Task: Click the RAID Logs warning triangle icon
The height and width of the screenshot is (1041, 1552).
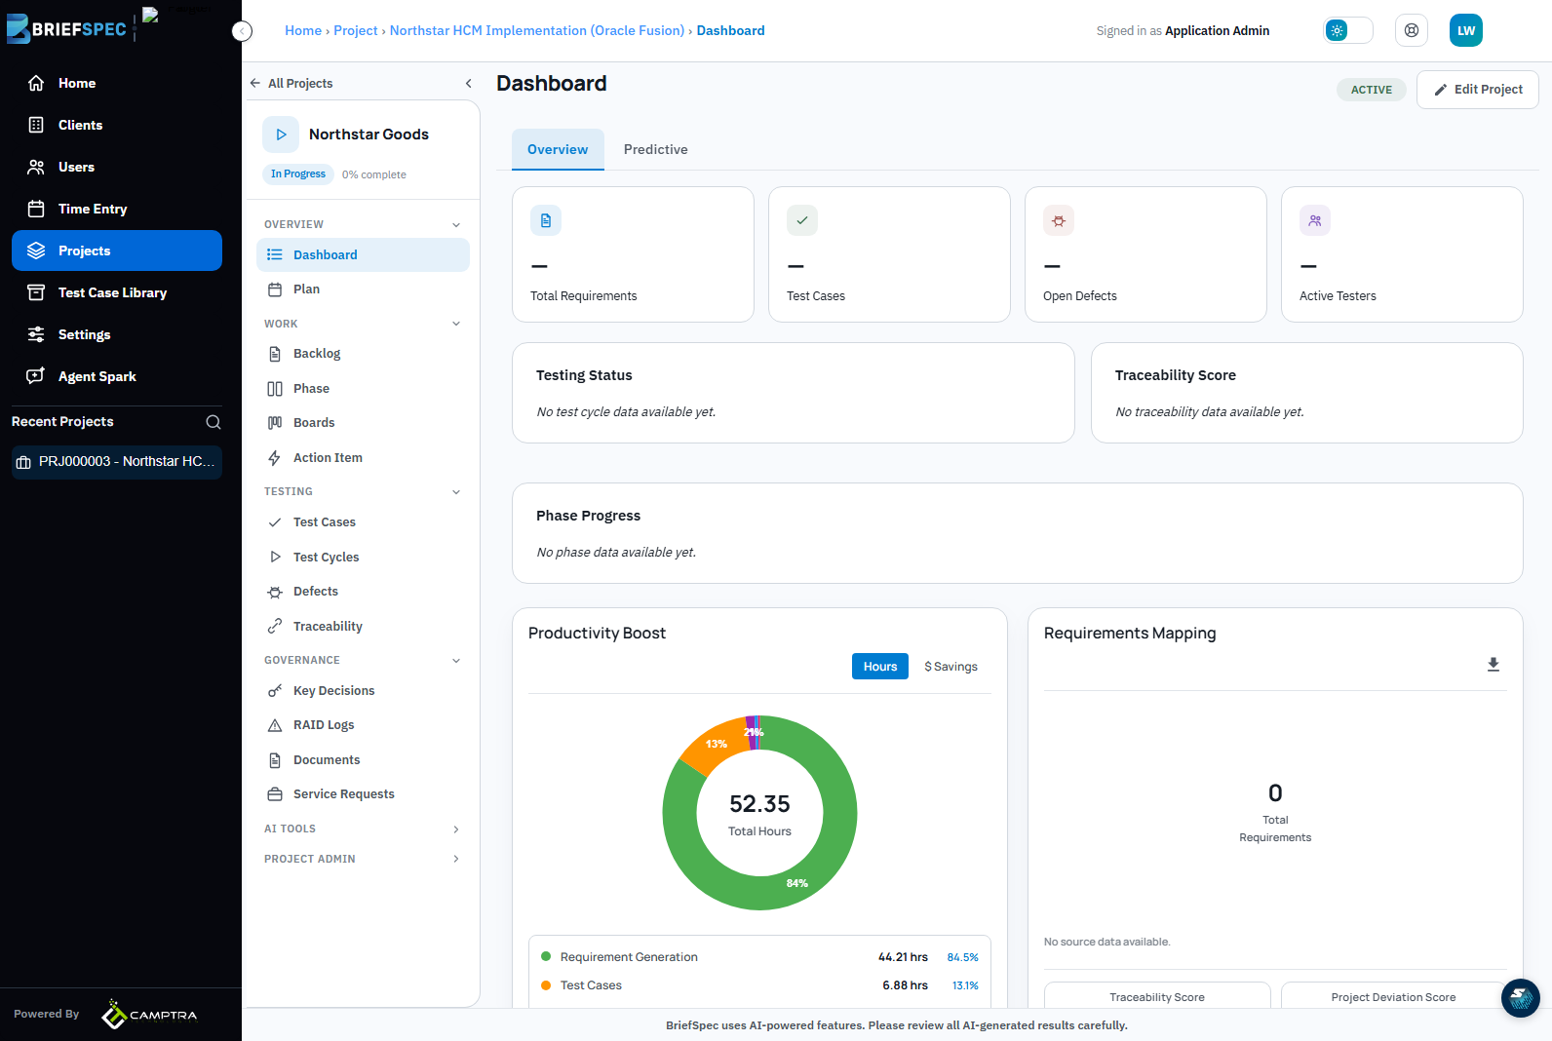Action: tap(275, 725)
